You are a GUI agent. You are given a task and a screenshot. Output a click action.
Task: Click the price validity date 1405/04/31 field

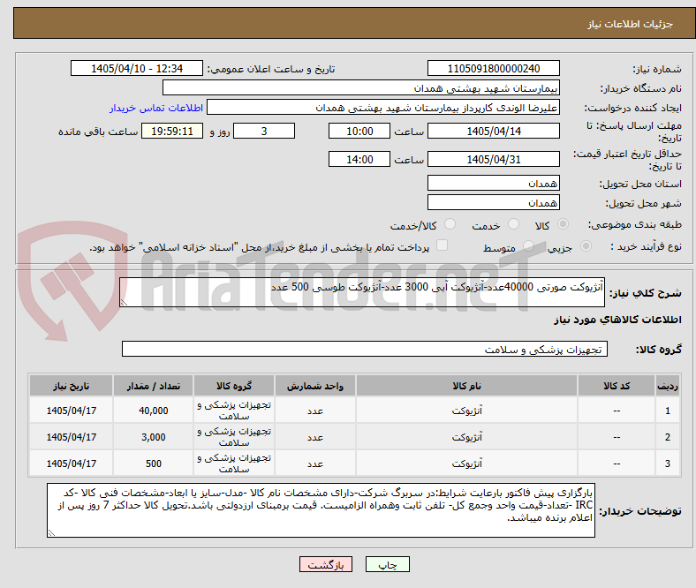click(x=493, y=159)
